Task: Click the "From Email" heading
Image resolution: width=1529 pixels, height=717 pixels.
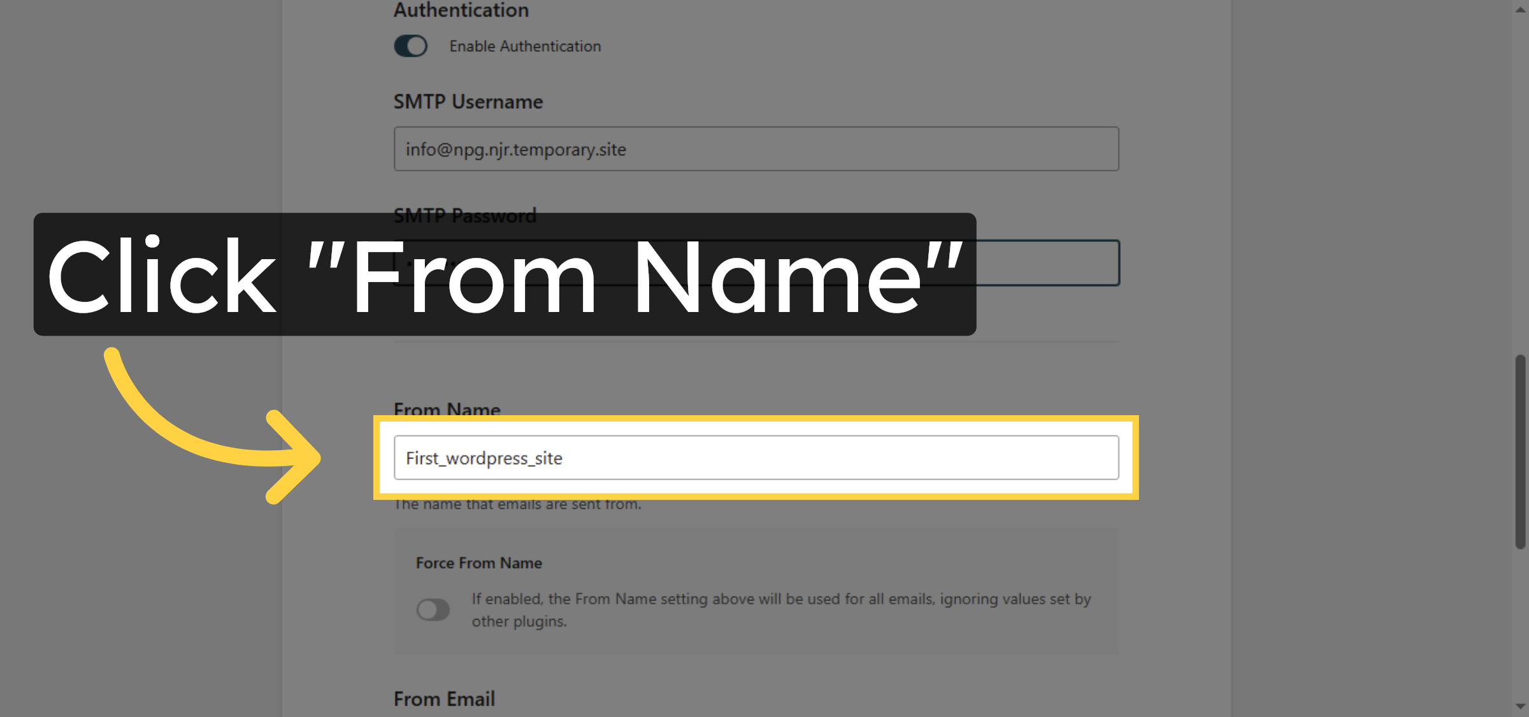Action: point(443,698)
